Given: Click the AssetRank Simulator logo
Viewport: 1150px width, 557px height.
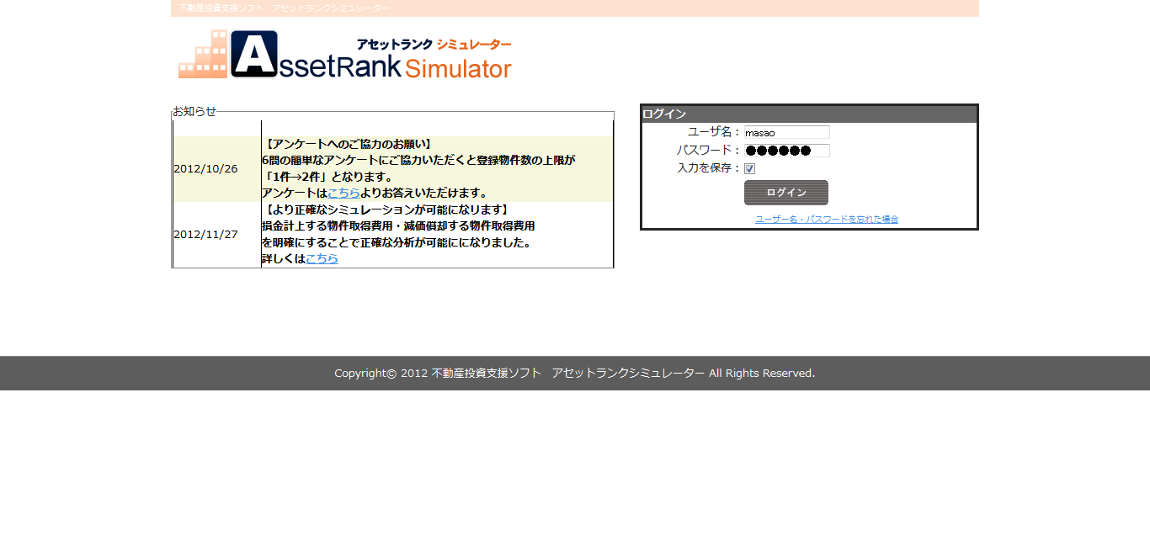Looking at the screenshot, I should (x=345, y=56).
